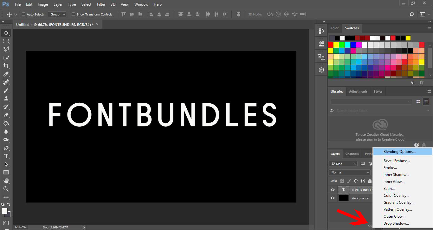Viewport: 433px width, 230px height.
Task: Select the Blur tool
Action: click(6, 131)
